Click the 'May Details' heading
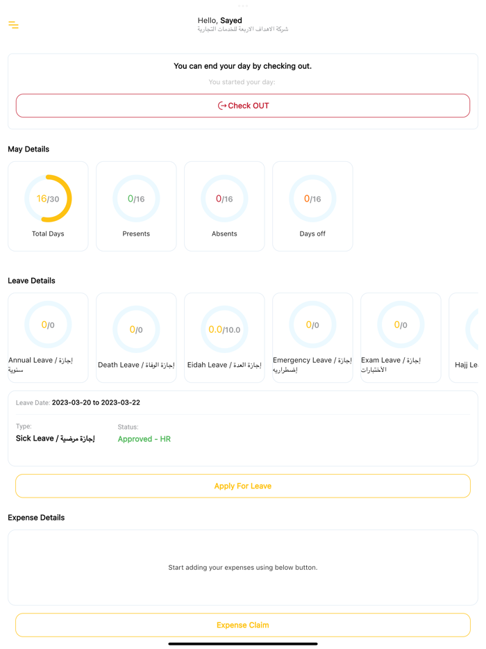The width and height of the screenshot is (486, 649). pyautogui.click(x=28, y=149)
